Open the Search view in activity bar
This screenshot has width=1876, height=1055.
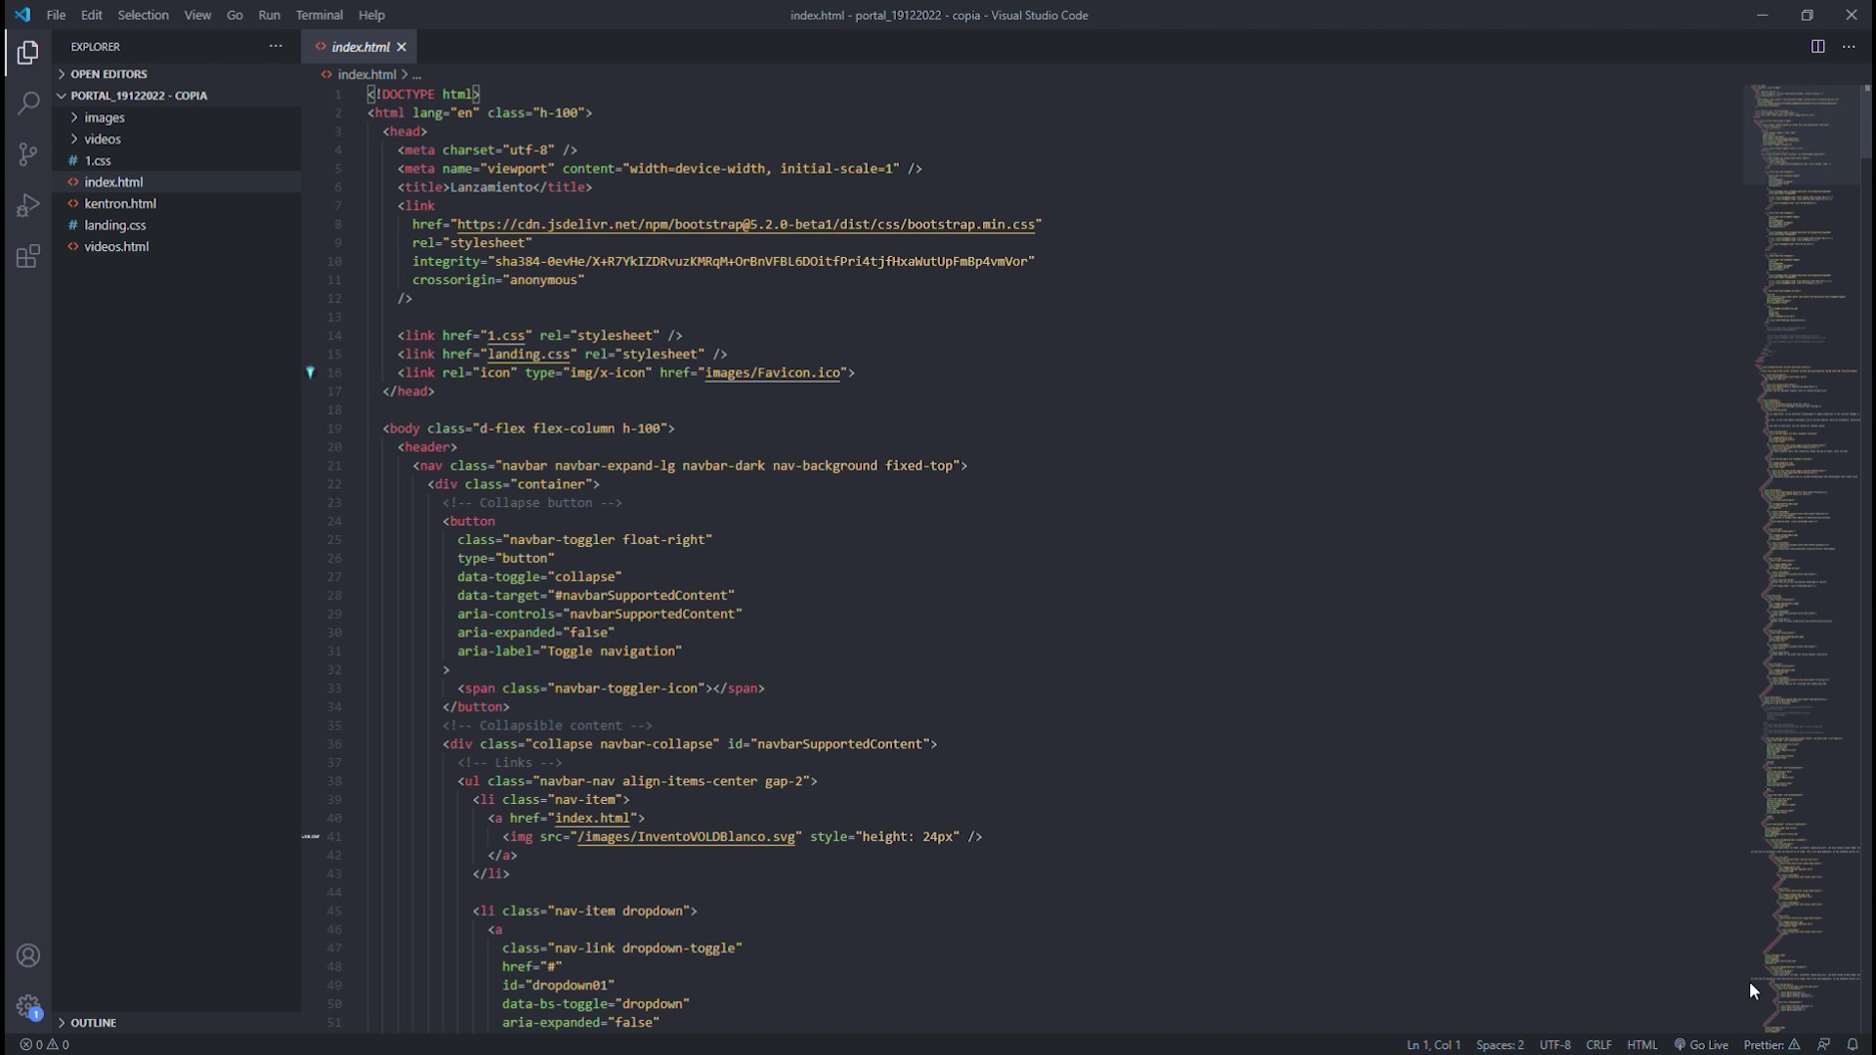click(x=28, y=103)
